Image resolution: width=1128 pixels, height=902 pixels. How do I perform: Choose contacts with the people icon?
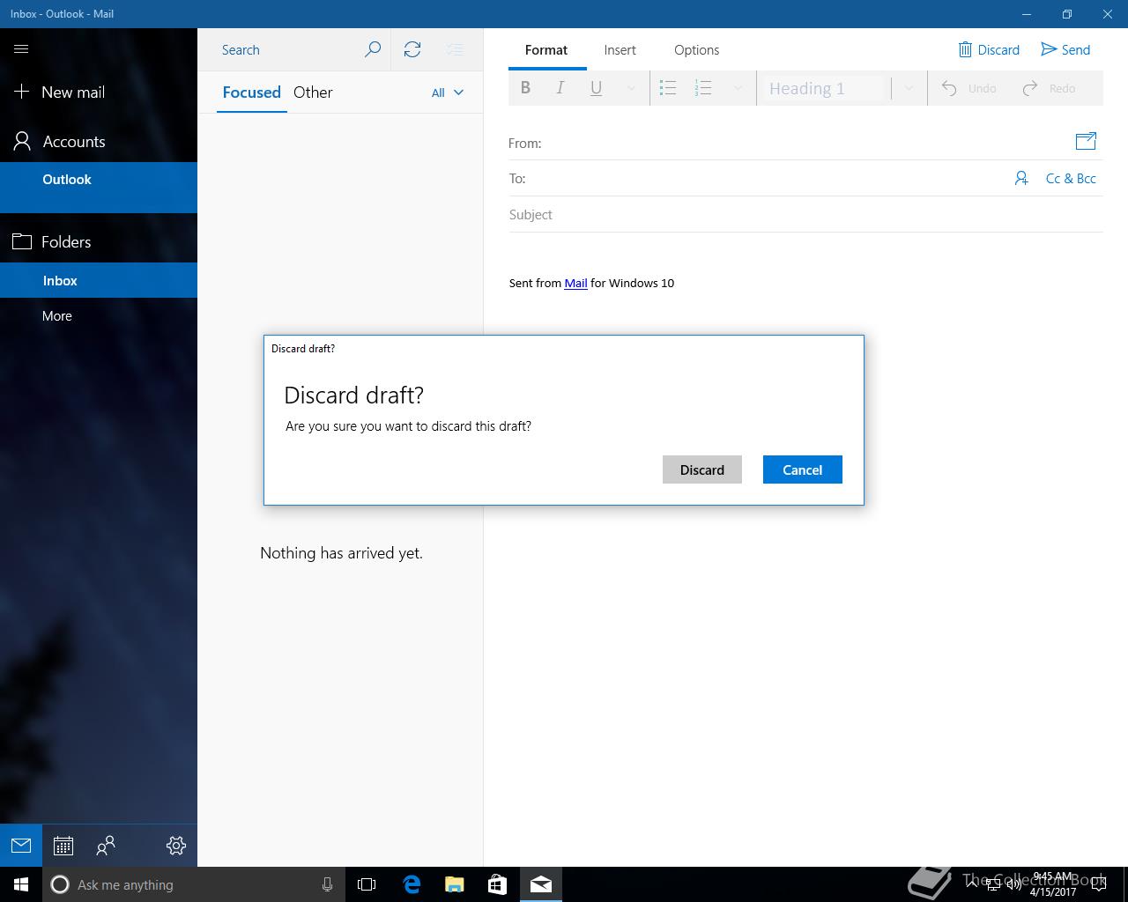click(1021, 178)
